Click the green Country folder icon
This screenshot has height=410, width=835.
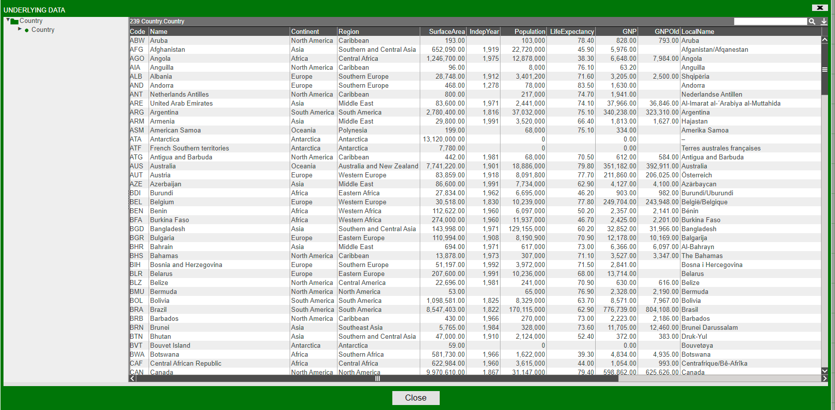point(14,21)
